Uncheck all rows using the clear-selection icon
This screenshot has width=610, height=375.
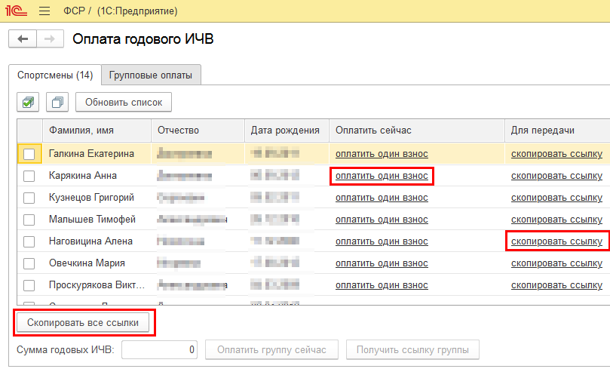click(57, 102)
